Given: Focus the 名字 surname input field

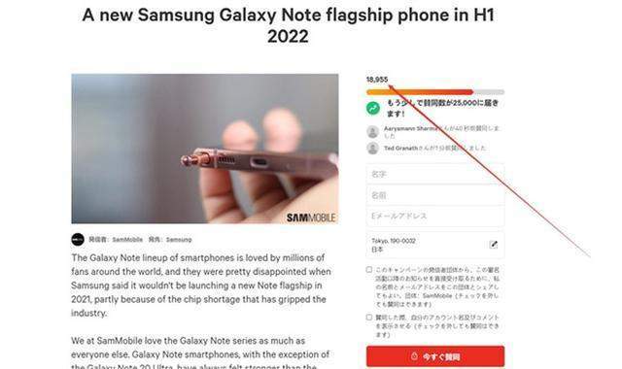Looking at the screenshot, I should 435,174.
